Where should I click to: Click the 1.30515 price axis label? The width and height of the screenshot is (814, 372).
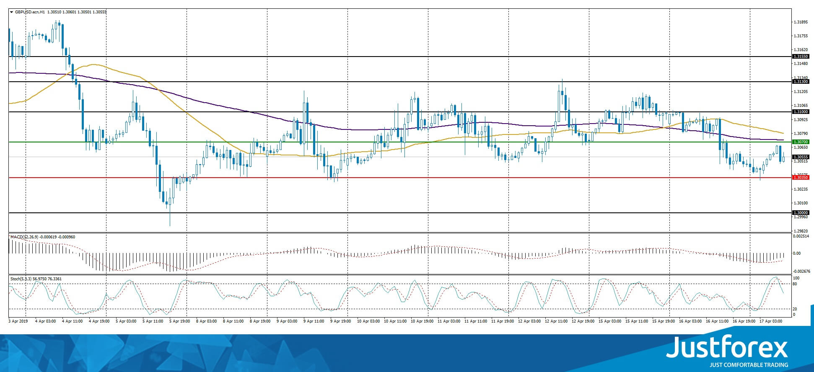pyautogui.click(x=801, y=161)
